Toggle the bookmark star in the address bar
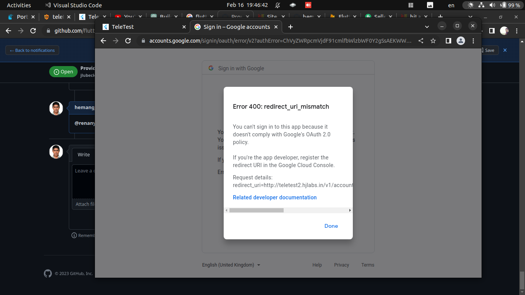525x295 pixels. coord(433,41)
